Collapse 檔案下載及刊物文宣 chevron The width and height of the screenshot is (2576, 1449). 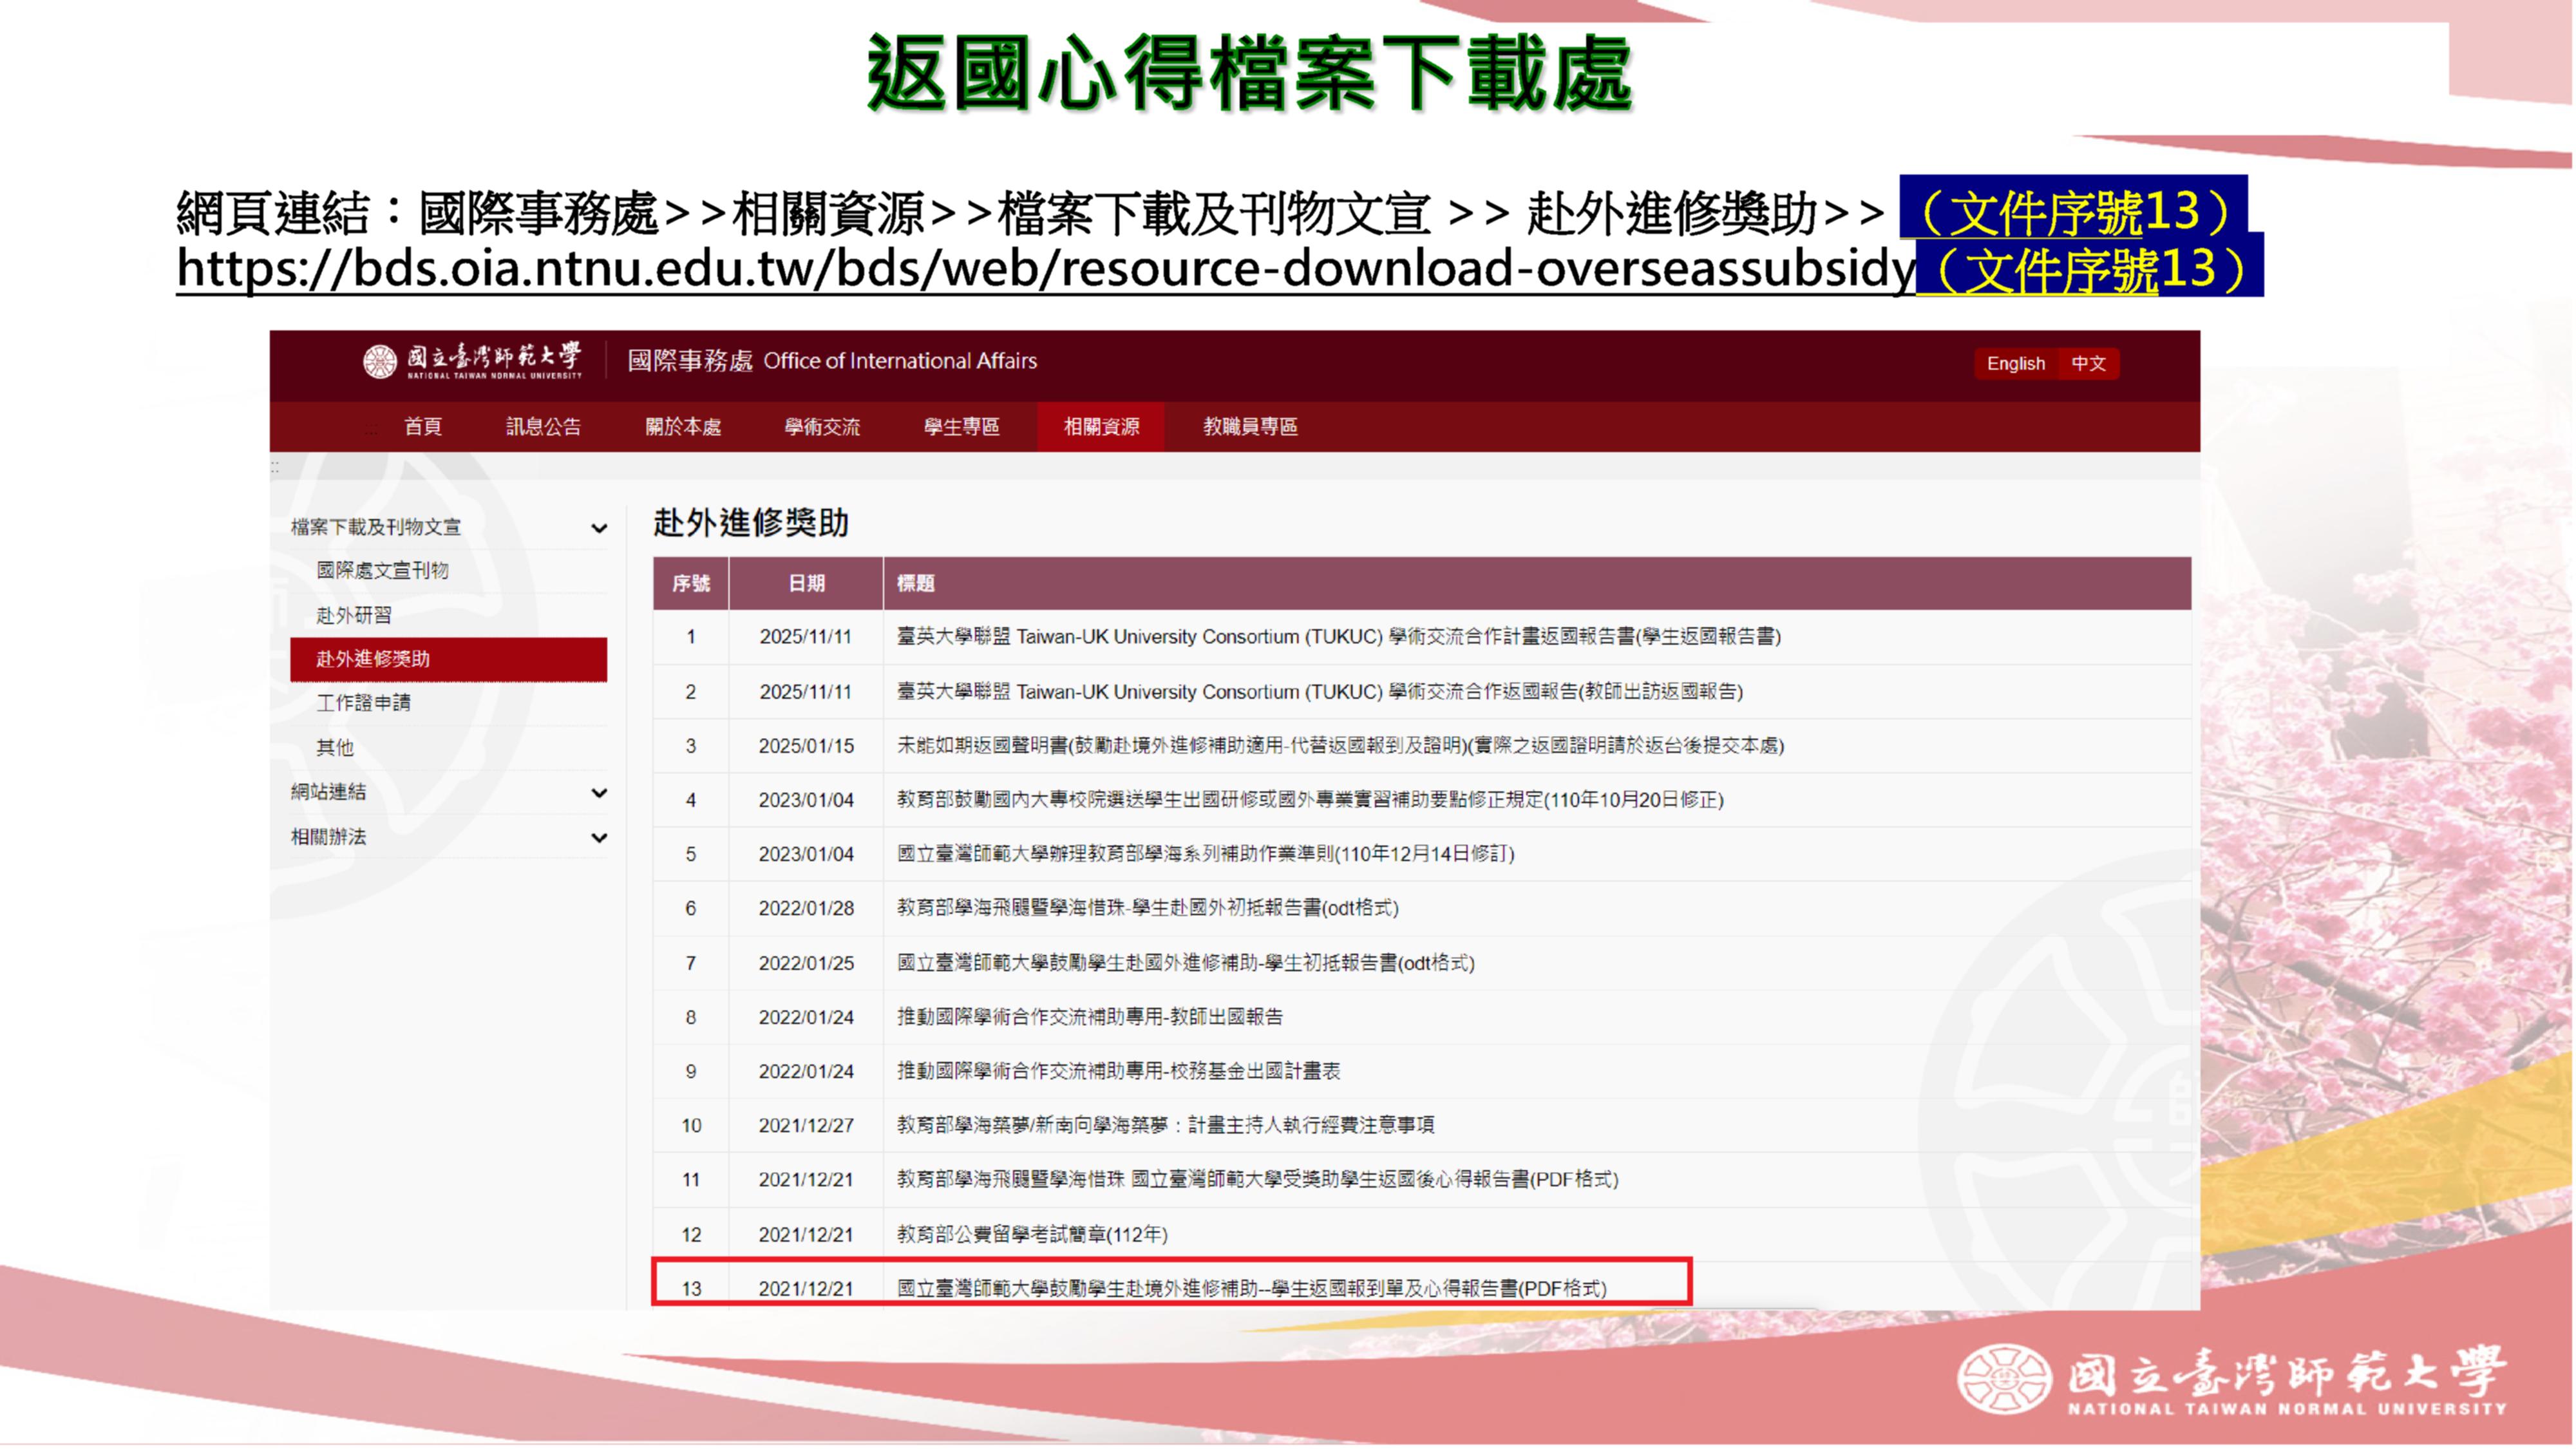click(598, 528)
